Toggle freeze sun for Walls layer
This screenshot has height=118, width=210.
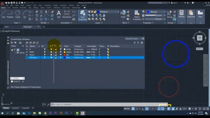[51, 52]
